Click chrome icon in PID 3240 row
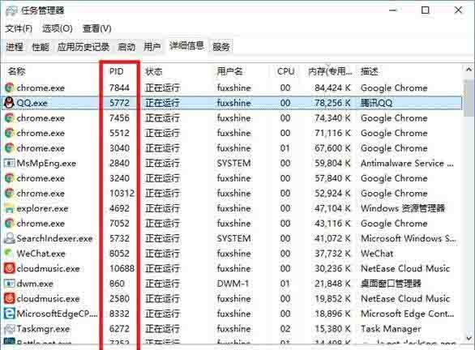Image resolution: width=475 pixels, height=350 pixels. click(10, 178)
